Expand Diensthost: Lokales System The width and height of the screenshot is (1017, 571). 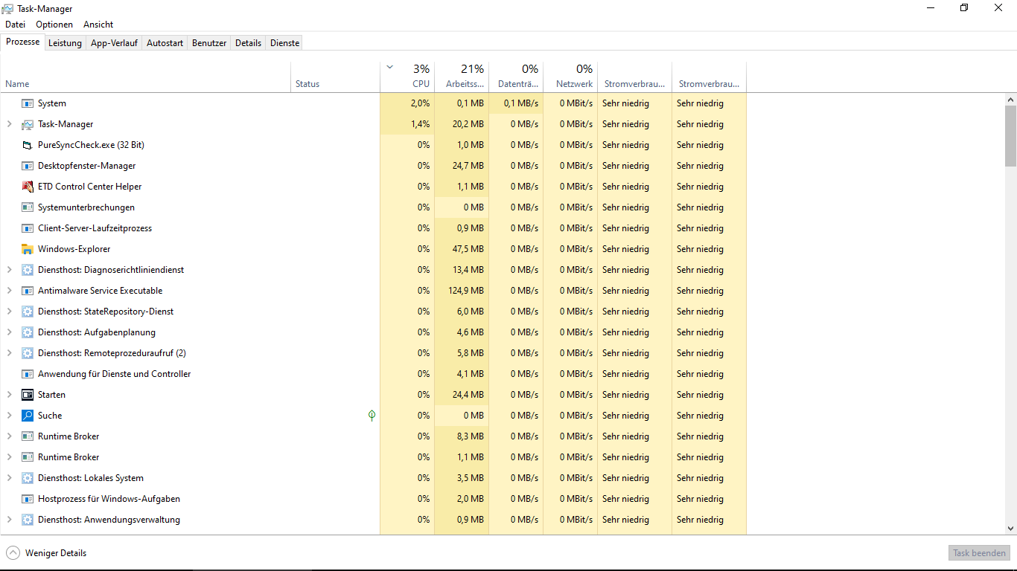pos(9,478)
